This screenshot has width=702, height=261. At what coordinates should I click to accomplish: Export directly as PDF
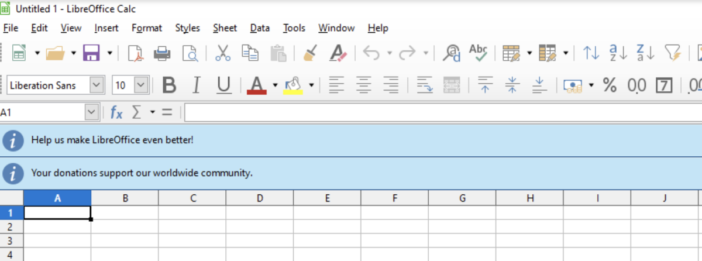pyautogui.click(x=136, y=54)
